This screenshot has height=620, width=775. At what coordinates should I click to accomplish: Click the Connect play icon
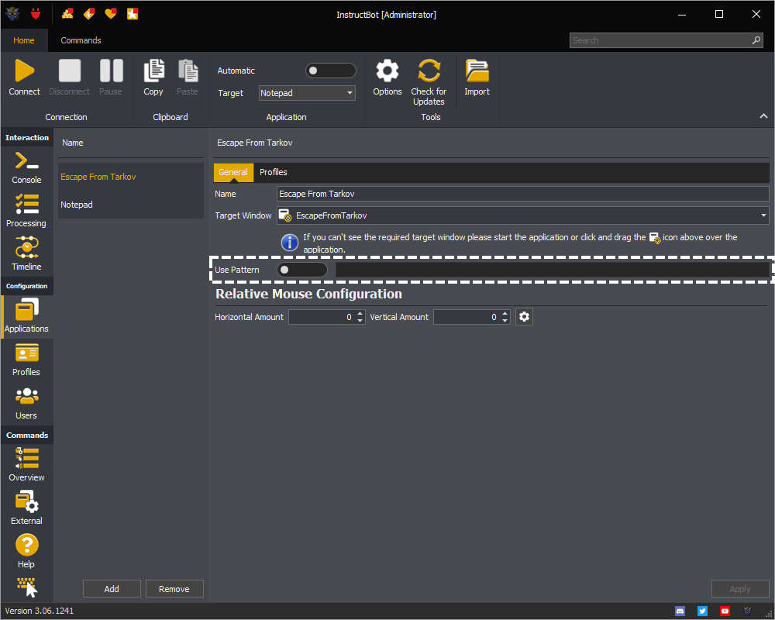pyautogui.click(x=24, y=71)
